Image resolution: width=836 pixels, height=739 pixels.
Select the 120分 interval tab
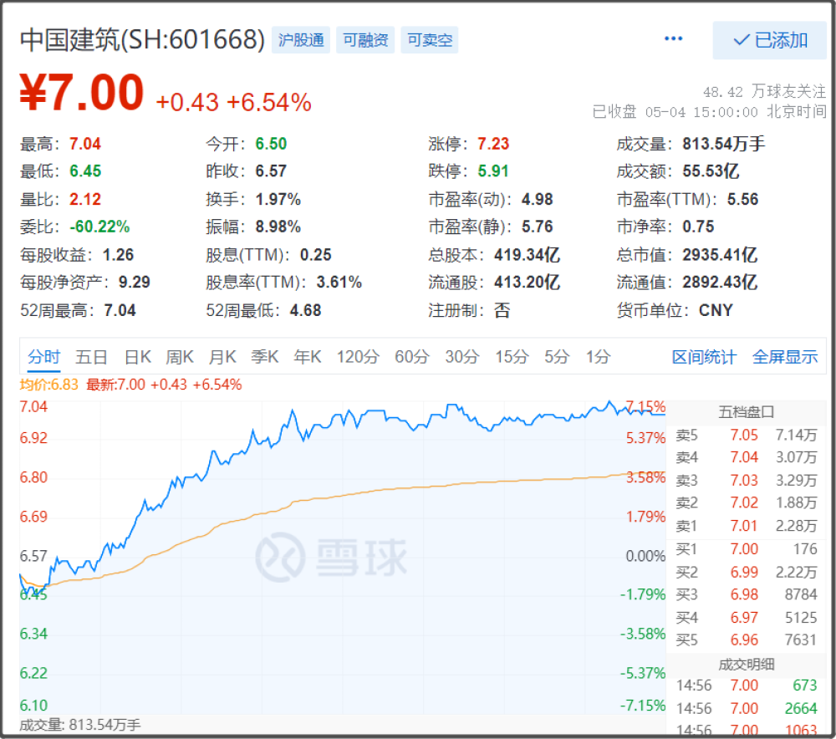(358, 357)
